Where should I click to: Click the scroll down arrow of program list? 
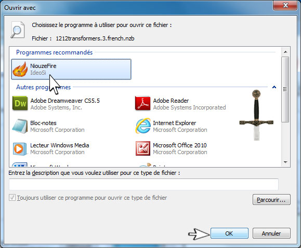[285, 162]
